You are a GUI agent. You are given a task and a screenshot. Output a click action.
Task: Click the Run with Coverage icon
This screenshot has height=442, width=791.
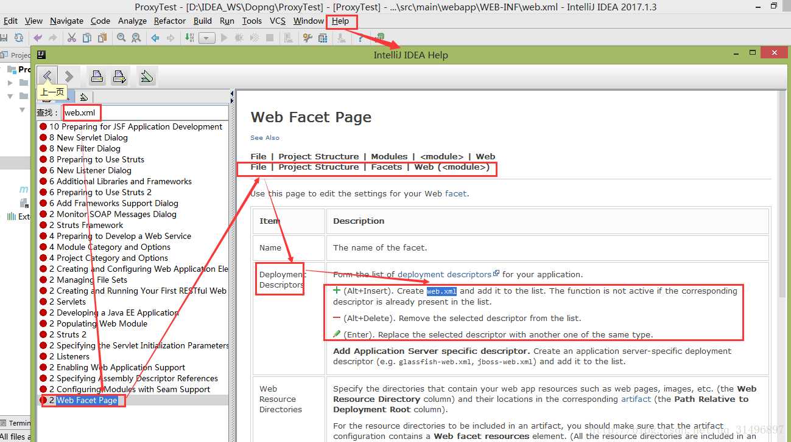click(x=255, y=38)
